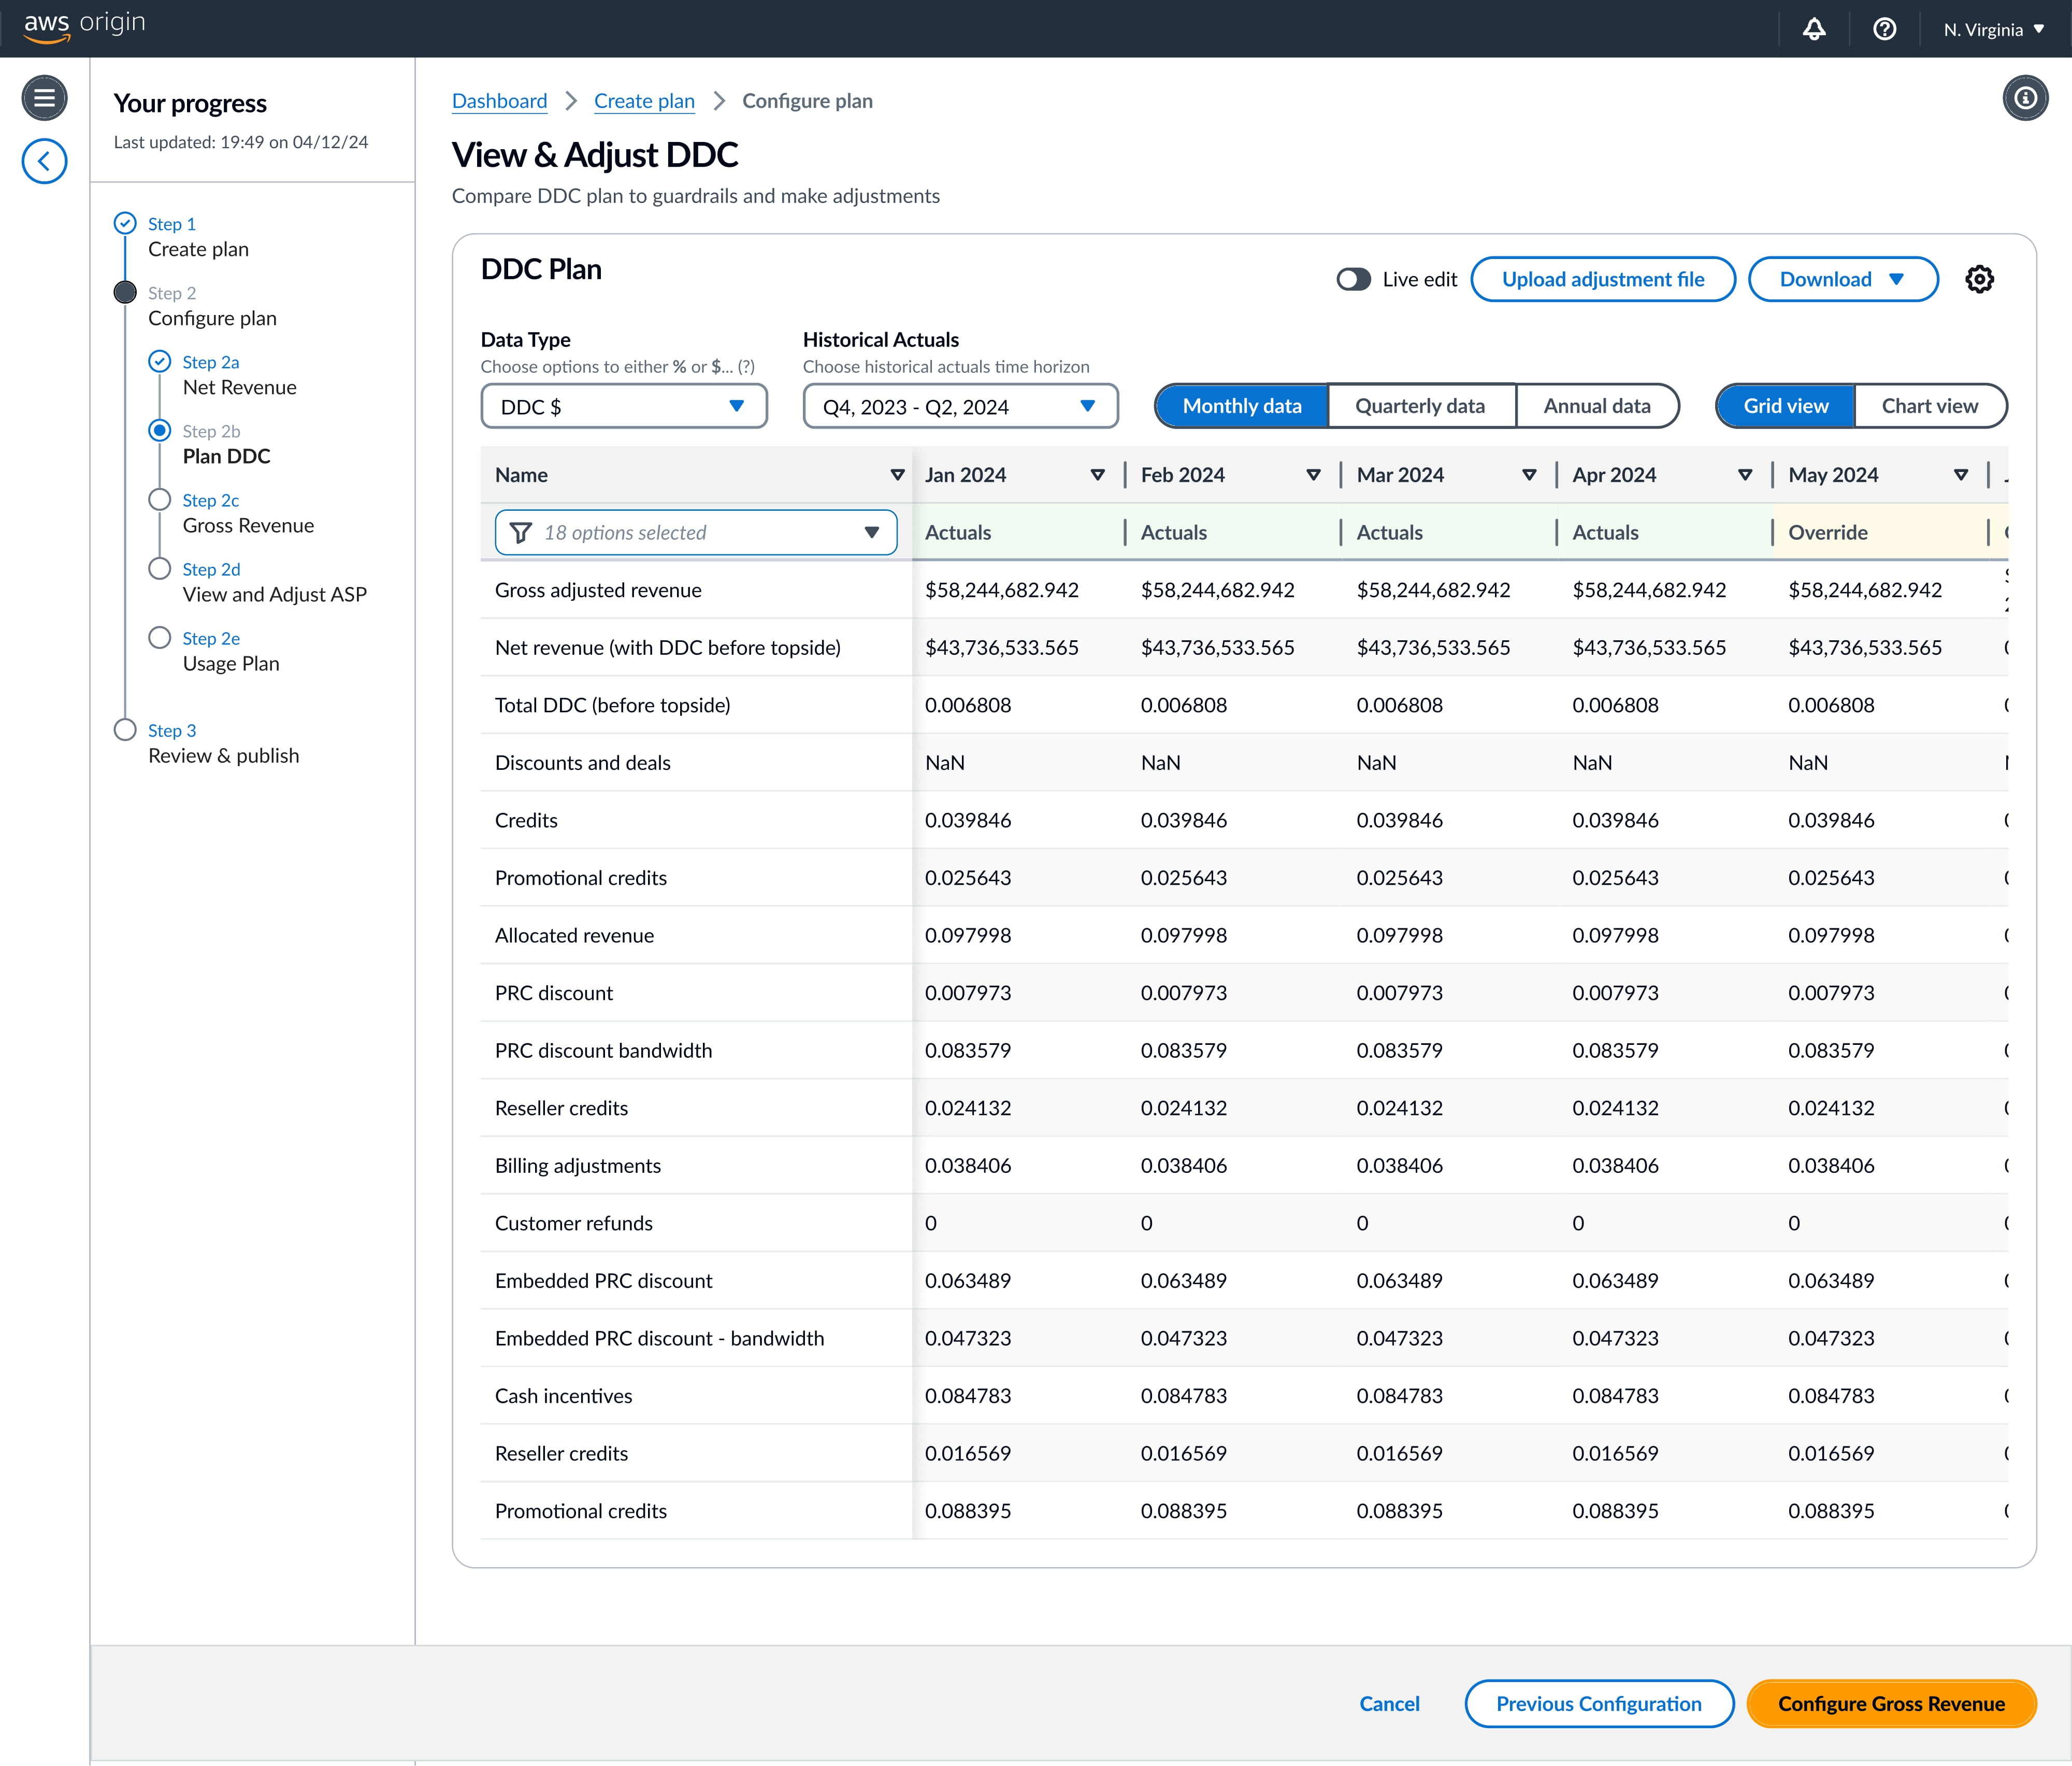
Task: Click the AWS Origin logo
Action: click(84, 26)
